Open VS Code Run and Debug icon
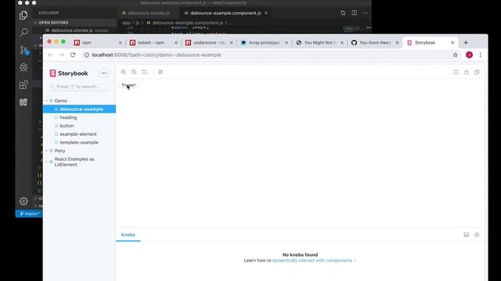 23,67
